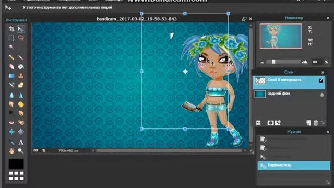Close the bandicam image window
334x188 pixels.
(250, 19)
